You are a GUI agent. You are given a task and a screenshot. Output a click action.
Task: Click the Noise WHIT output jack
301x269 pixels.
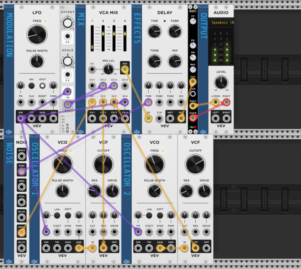pyautogui.click(x=22, y=156)
